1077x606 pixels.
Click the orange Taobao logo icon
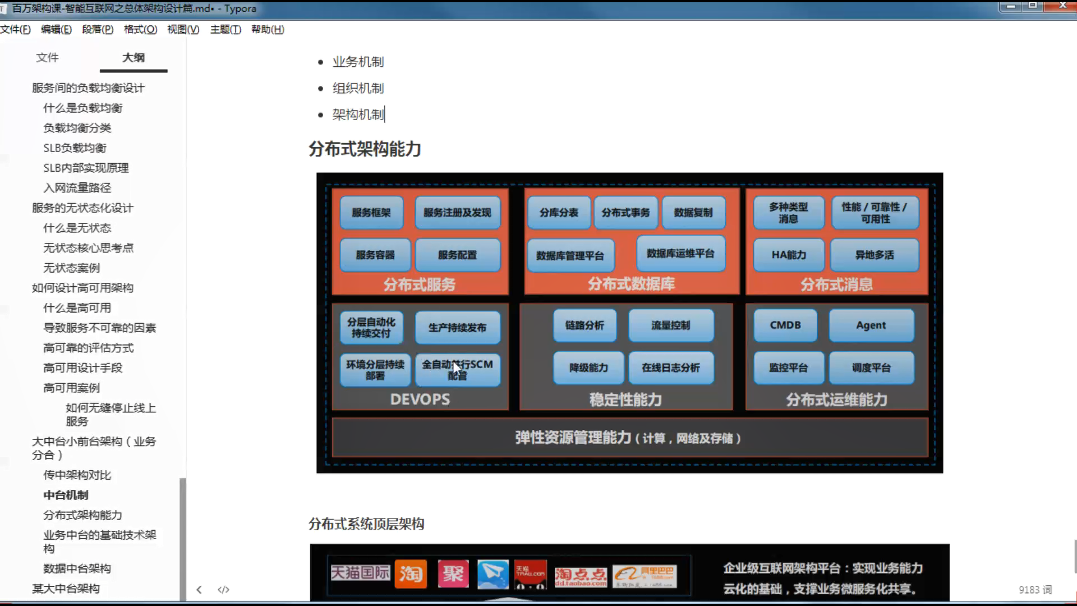click(x=411, y=573)
